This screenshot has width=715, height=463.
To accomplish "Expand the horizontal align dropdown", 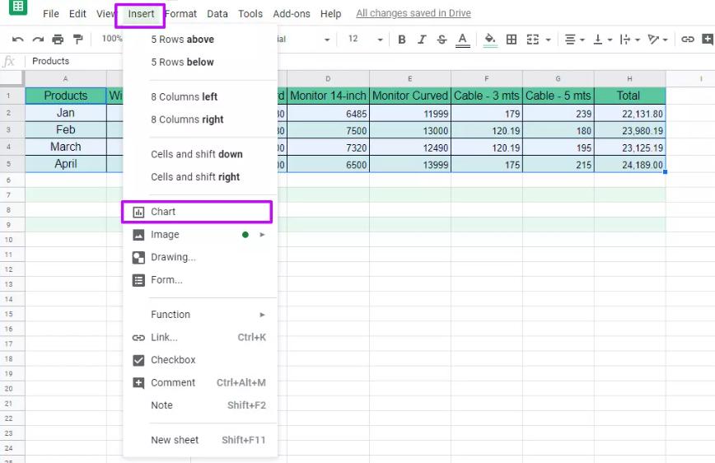I will (574, 40).
